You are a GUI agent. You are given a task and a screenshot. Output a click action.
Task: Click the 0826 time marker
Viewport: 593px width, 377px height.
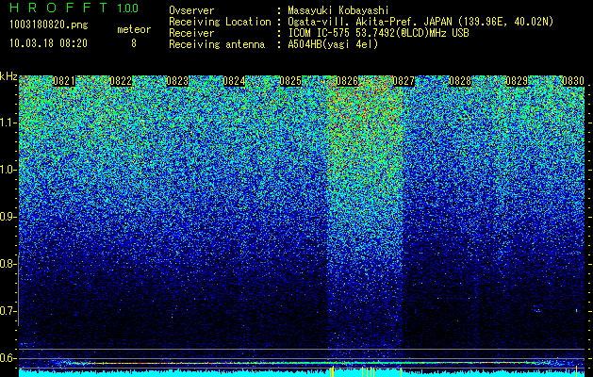click(347, 81)
